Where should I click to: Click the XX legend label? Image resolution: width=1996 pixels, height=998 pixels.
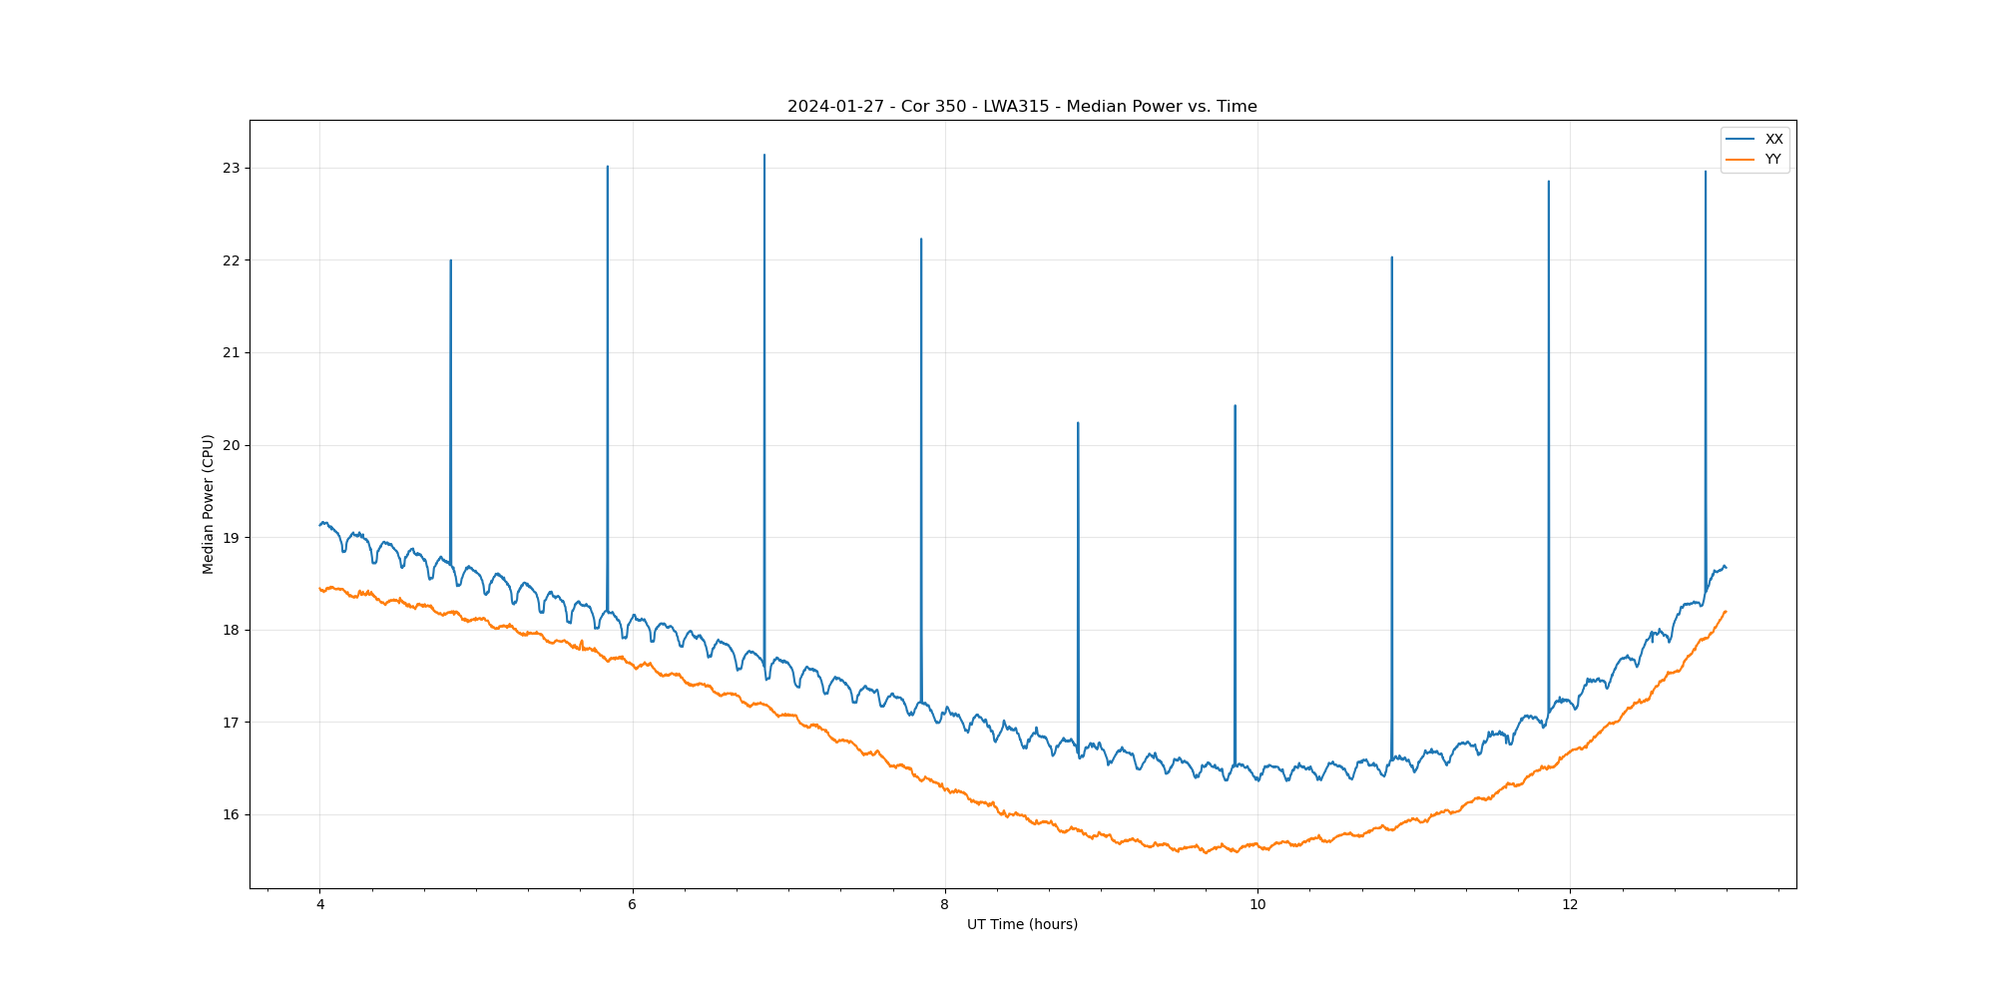1773,139
